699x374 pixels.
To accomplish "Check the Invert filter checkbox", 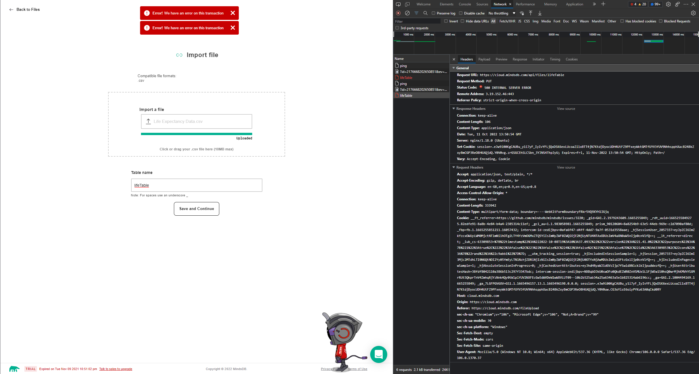I will point(446,21).
